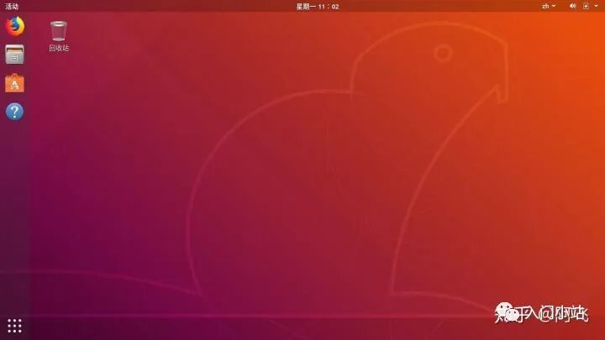Open the 星期一 11:02 clock calendar menu
605x340 pixels.
click(x=318, y=6)
